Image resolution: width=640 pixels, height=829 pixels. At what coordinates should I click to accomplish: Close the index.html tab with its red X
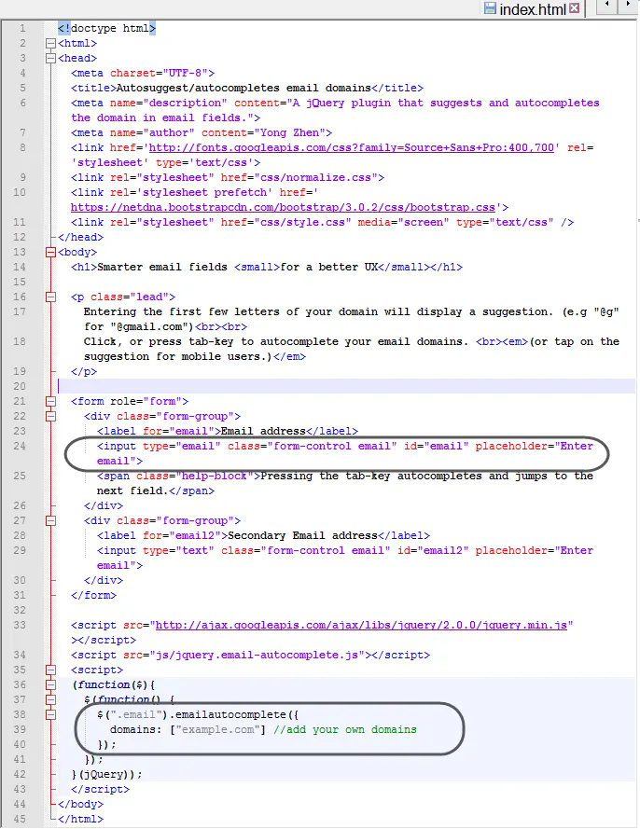[x=575, y=8]
